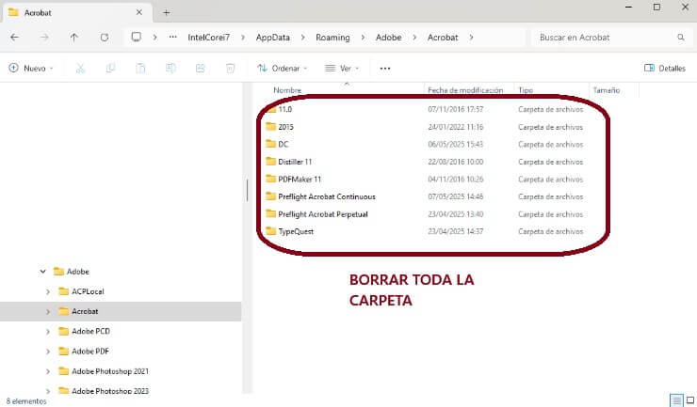Toggle the Detalles pane
Viewport: 697px width, 407px height.
coord(665,68)
